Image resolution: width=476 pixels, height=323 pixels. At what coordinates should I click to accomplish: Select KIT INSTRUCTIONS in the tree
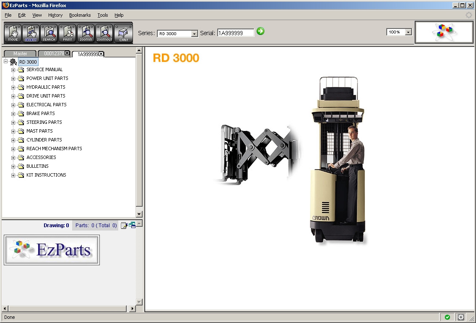(x=46, y=175)
